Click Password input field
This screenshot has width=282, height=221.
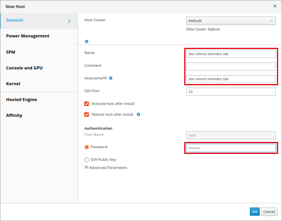pyautogui.click(x=231, y=148)
